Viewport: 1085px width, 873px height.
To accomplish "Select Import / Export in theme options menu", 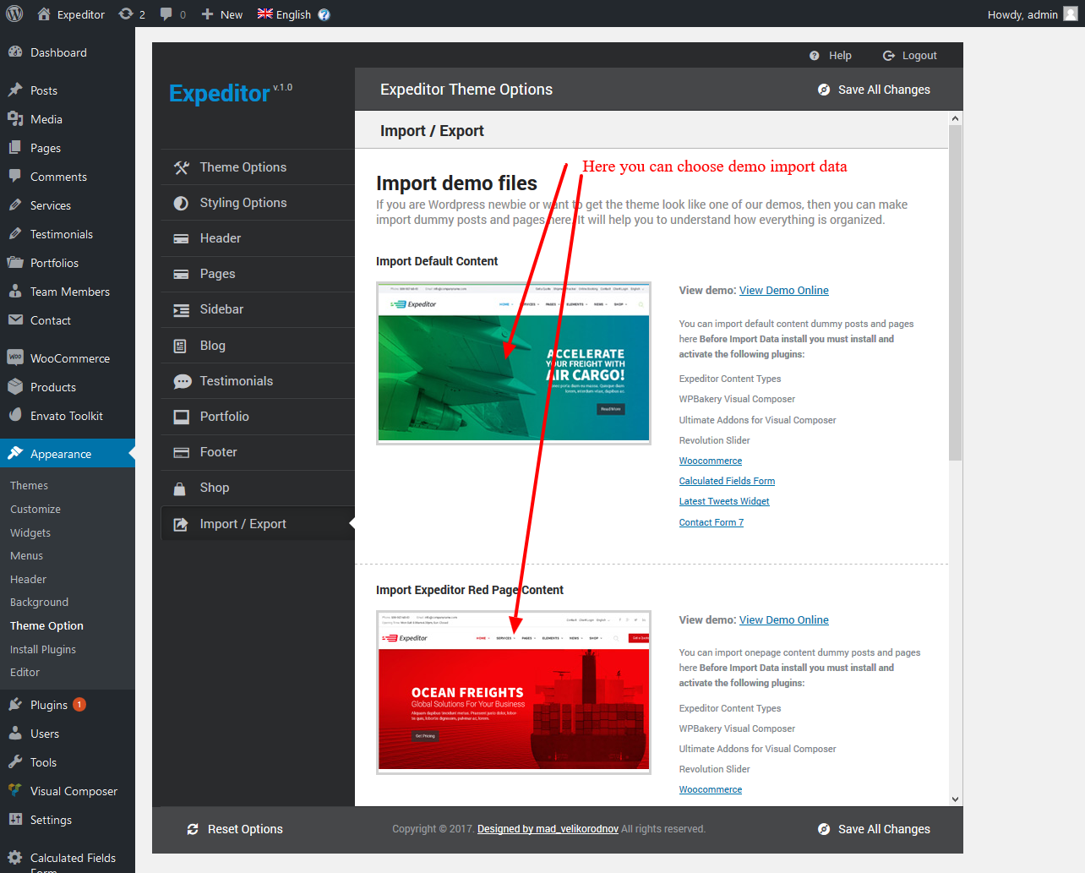I will coord(243,524).
